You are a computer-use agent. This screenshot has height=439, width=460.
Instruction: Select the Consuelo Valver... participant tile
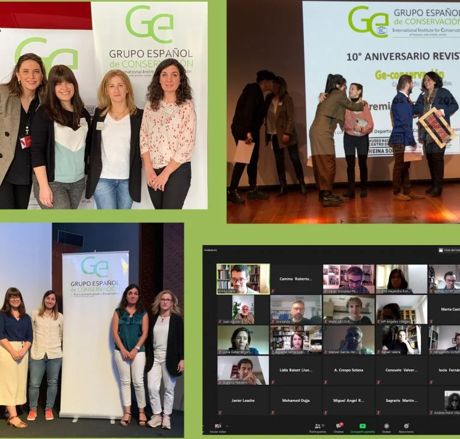402,370
